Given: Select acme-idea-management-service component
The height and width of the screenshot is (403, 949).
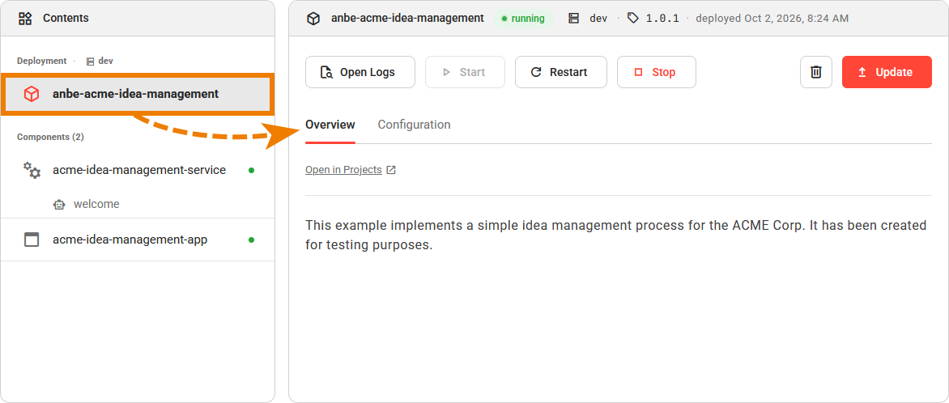Looking at the screenshot, I should point(138,171).
